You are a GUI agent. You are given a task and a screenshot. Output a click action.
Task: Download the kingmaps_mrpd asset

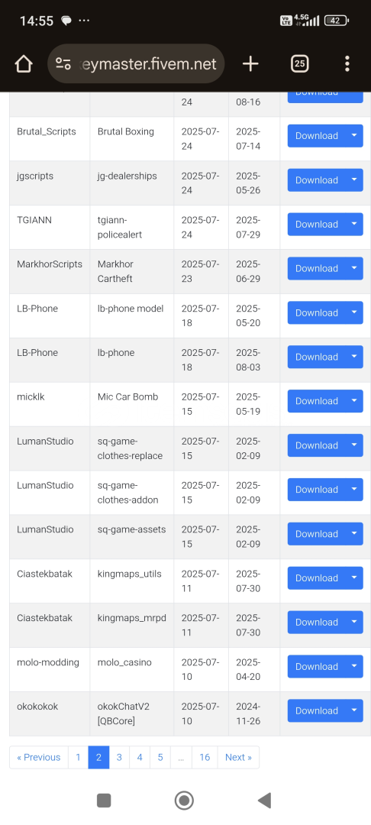click(316, 622)
